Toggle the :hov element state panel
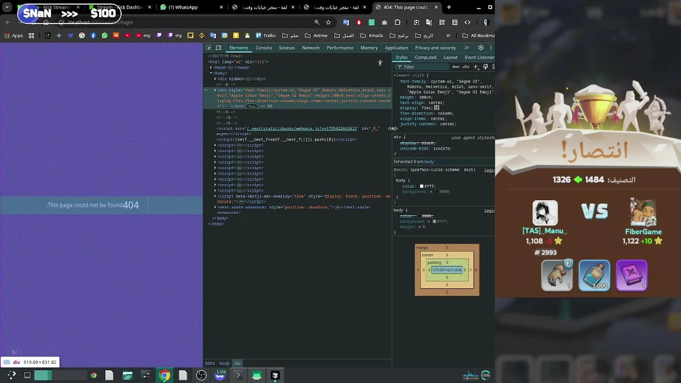 click(455, 67)
